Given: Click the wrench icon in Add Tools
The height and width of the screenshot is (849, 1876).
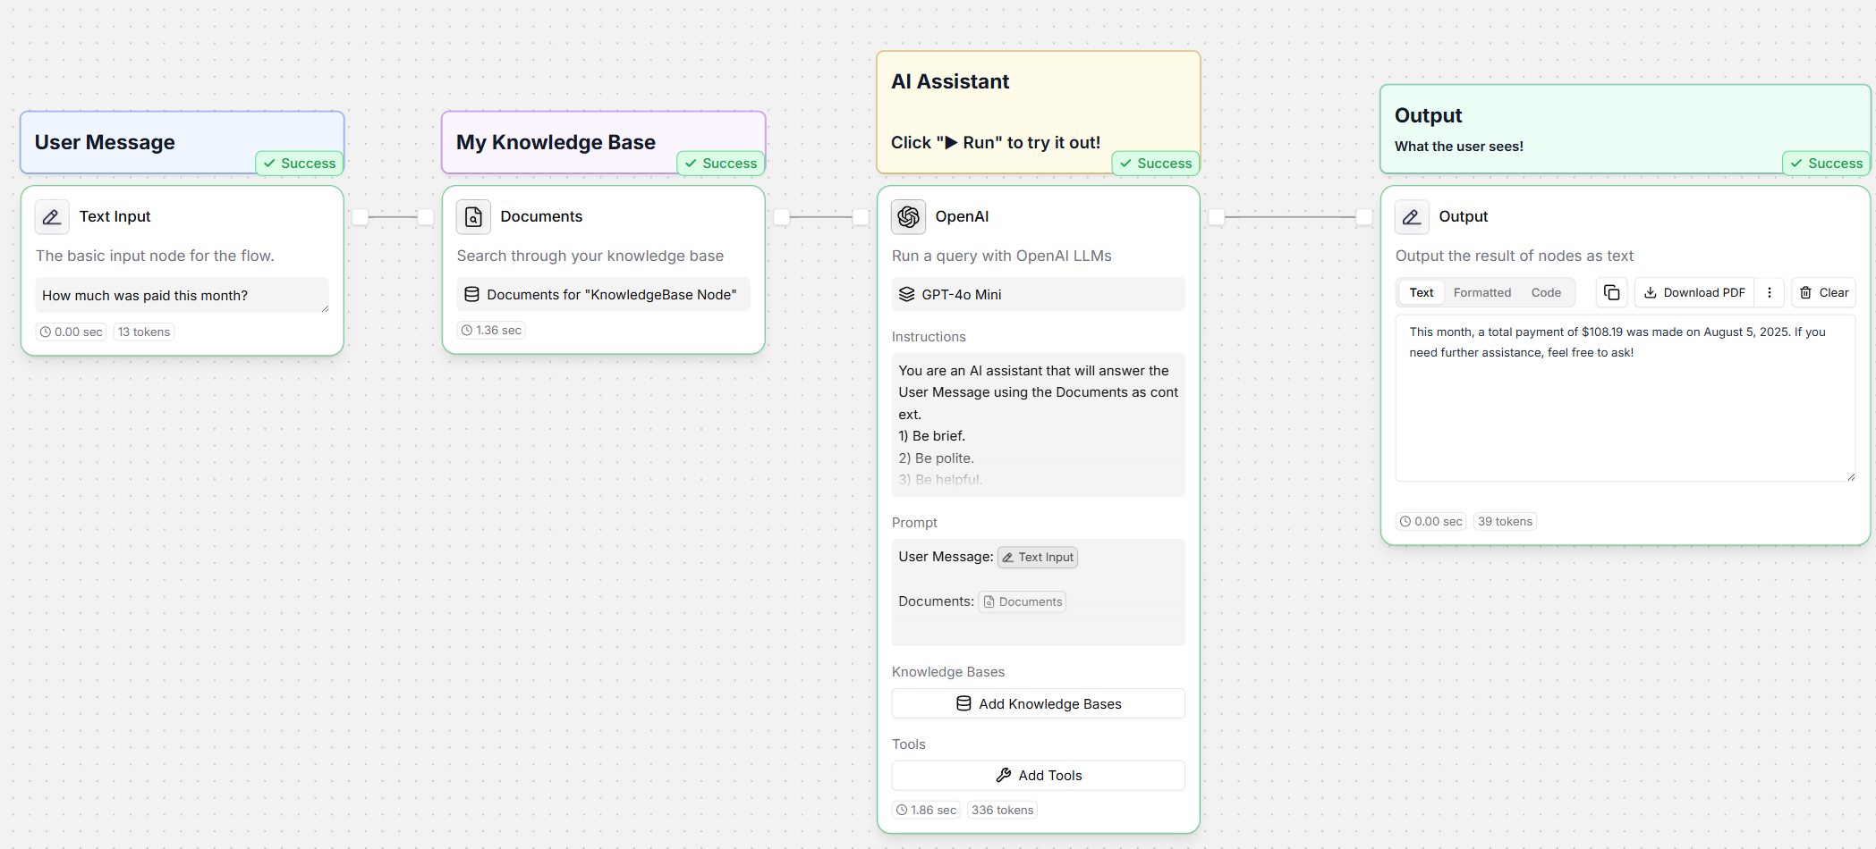Looking at the screenshot, I should tap(1004, 776).
